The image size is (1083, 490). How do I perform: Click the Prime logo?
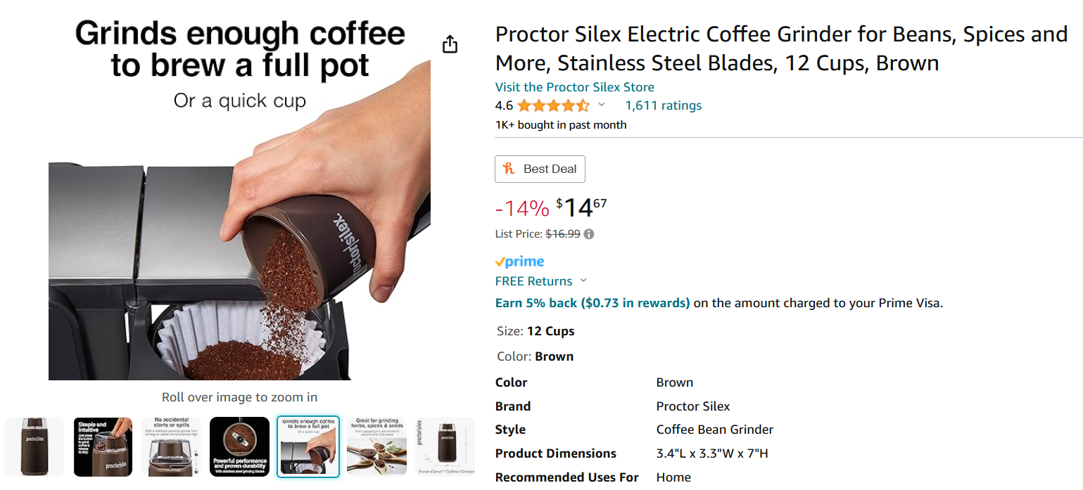pyautogui.click(x=519, y=262)
